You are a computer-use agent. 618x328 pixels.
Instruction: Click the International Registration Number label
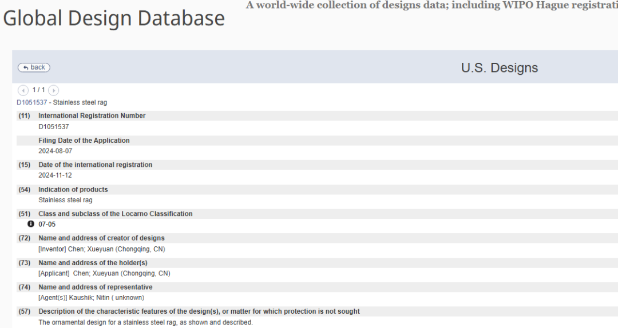pyautogui.click(x=92, y=116)
